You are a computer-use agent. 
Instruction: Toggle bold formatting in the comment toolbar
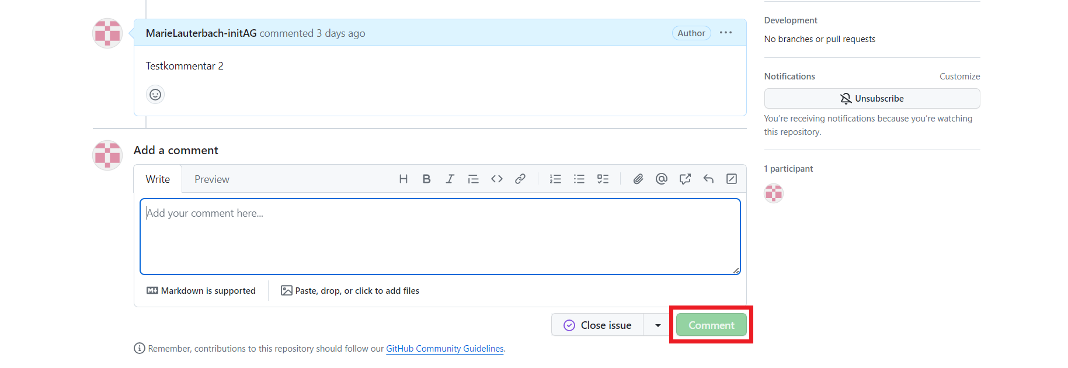426,179
